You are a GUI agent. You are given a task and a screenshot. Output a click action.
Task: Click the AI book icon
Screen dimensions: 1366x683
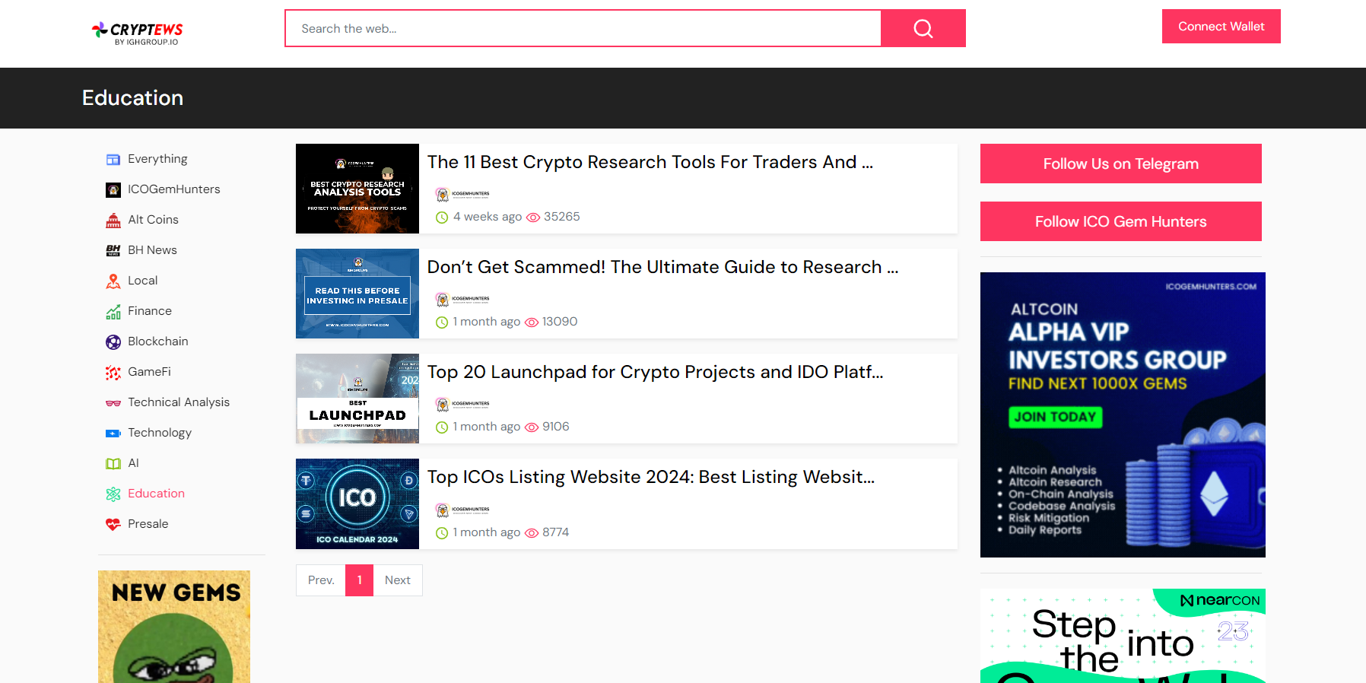[x=113, y=464]
